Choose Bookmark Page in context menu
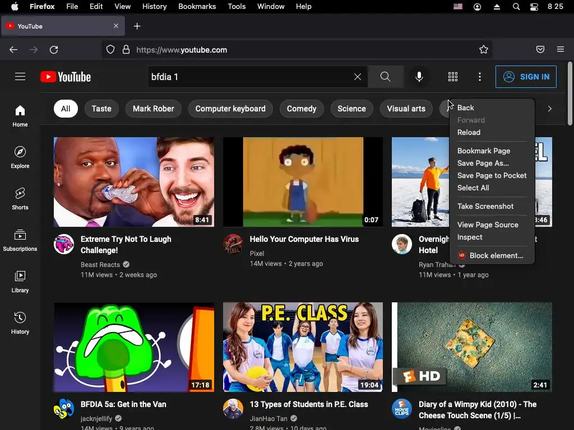Screen dimensions: 574x430 tap(492, 151)
